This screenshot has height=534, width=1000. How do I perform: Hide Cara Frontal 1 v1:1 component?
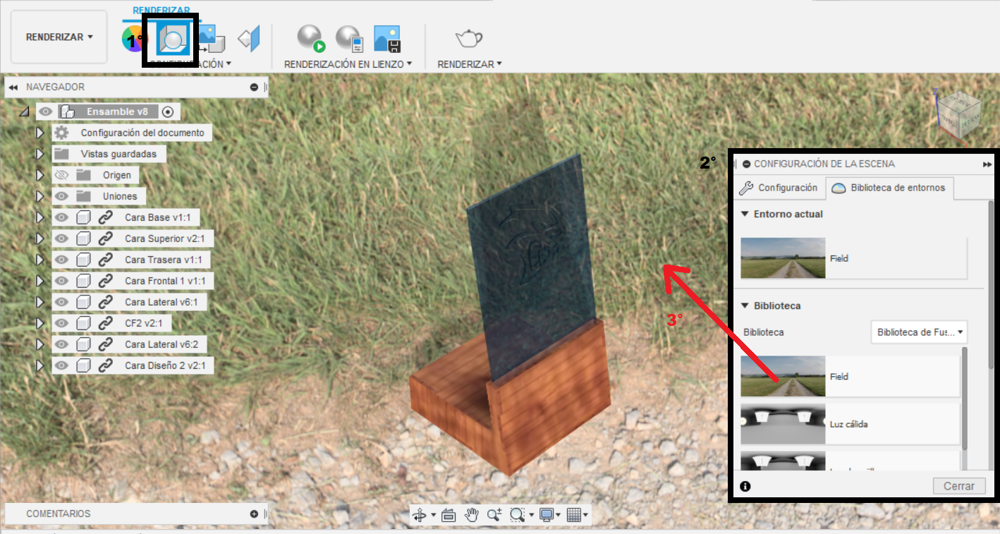[61, 281]
